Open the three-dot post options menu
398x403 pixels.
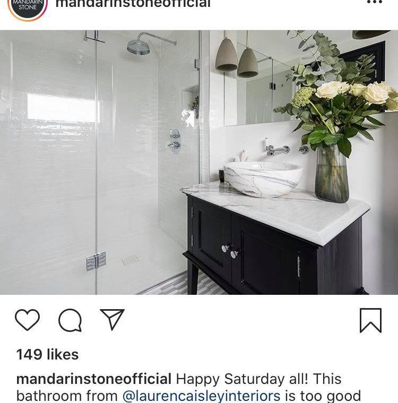coord(374,2)
